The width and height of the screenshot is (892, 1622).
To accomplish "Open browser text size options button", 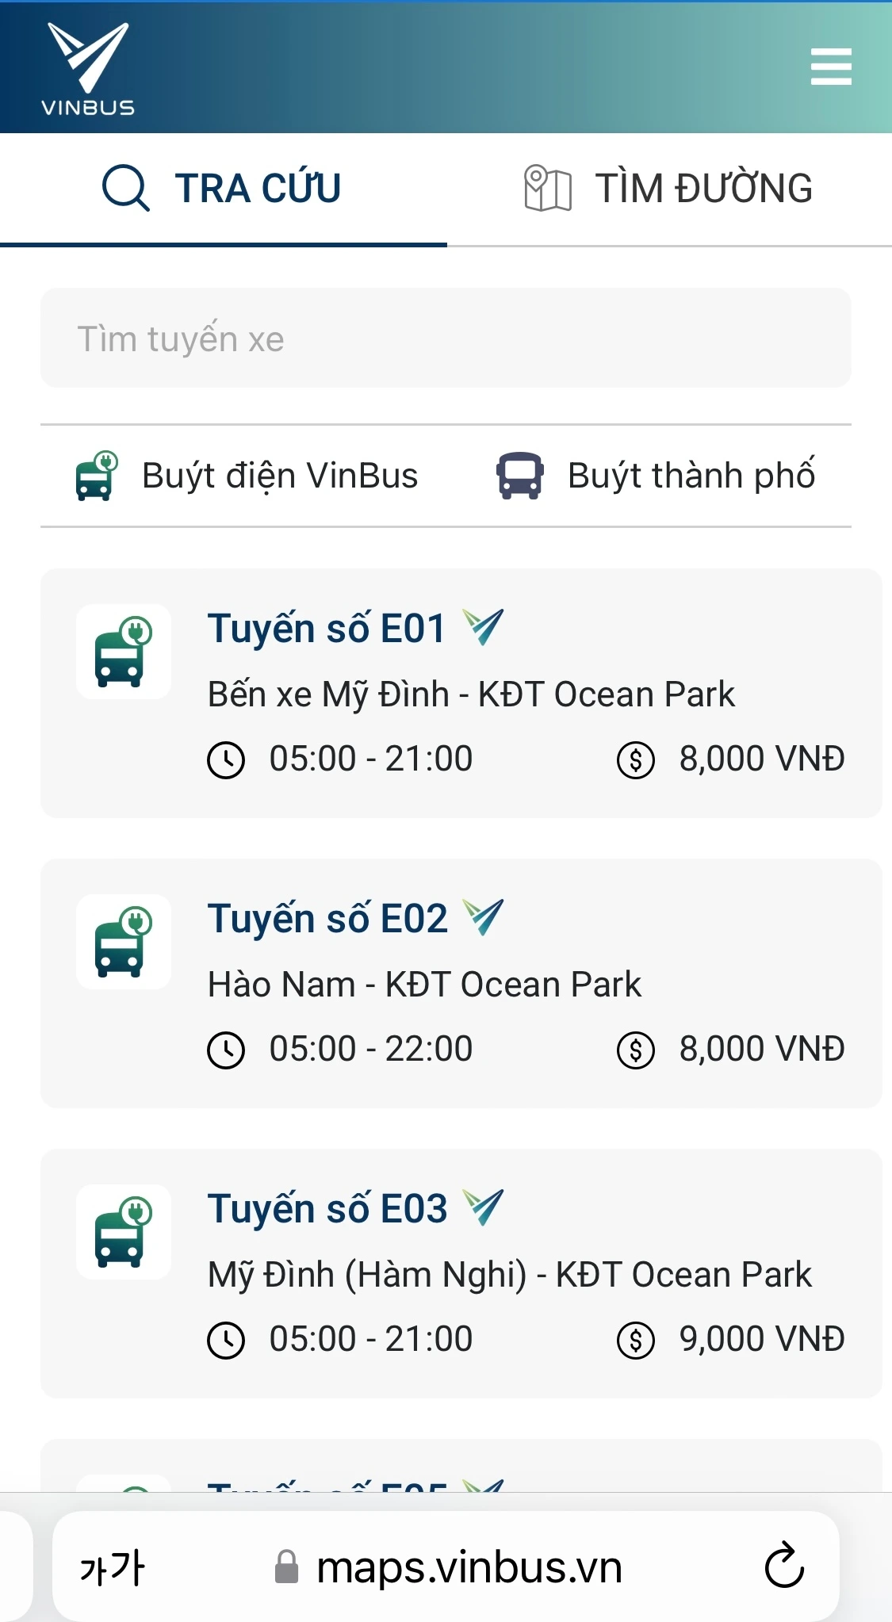I will 112,1567.
